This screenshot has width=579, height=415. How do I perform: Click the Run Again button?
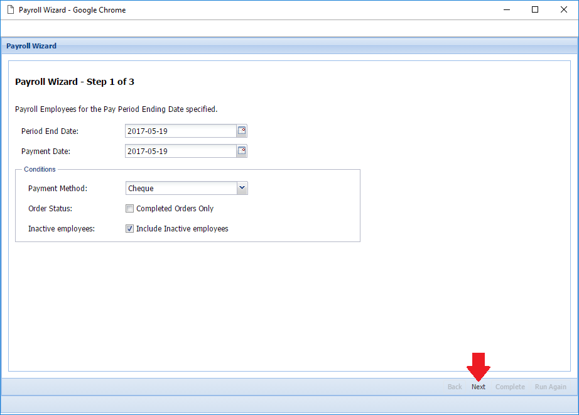pos(550,387)
